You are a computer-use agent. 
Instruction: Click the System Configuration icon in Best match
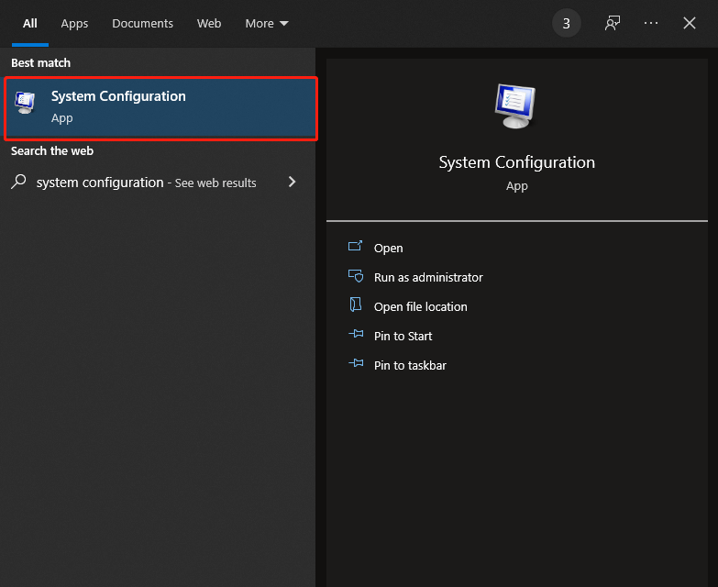point(26,105)
